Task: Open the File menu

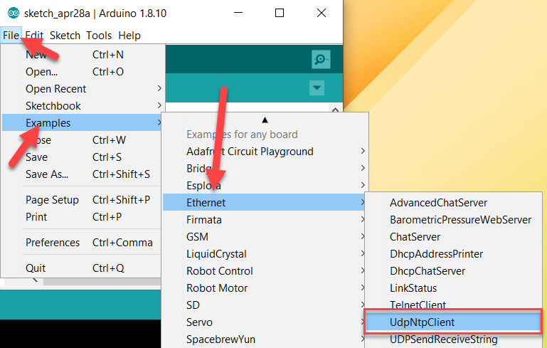Action: click(x=11, y=36)
